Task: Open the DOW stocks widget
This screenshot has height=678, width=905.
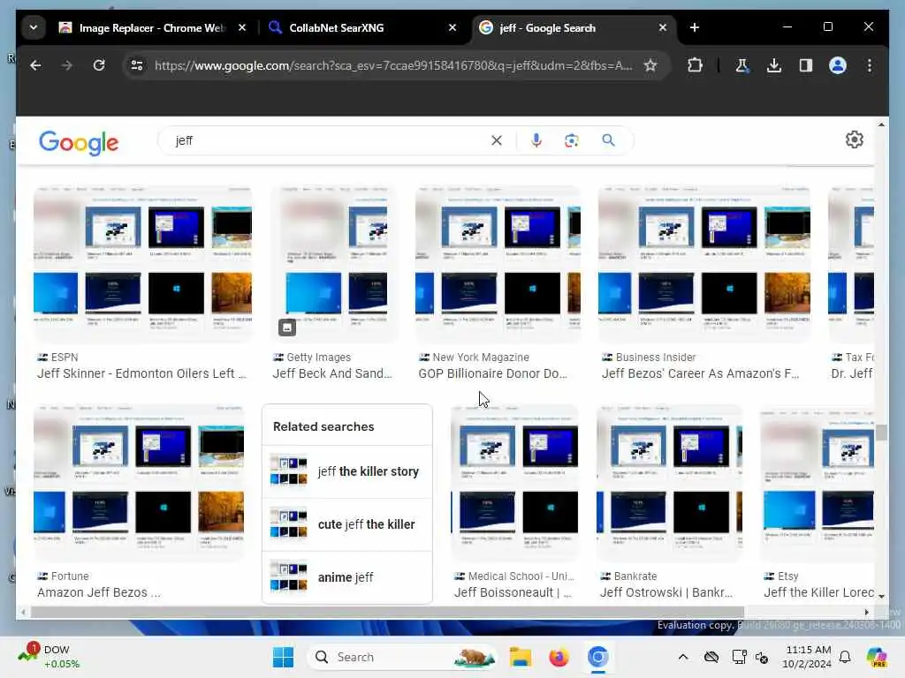Action: click(x=49, y=657)
